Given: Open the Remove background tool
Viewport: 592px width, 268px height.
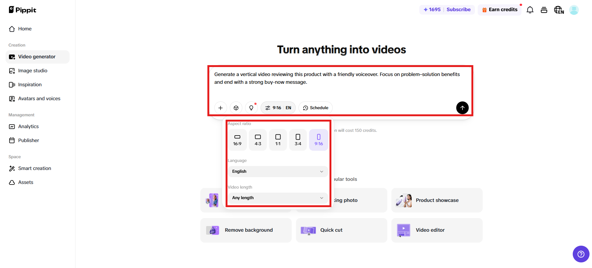Looking at the screenshot, I should (246, 230).
